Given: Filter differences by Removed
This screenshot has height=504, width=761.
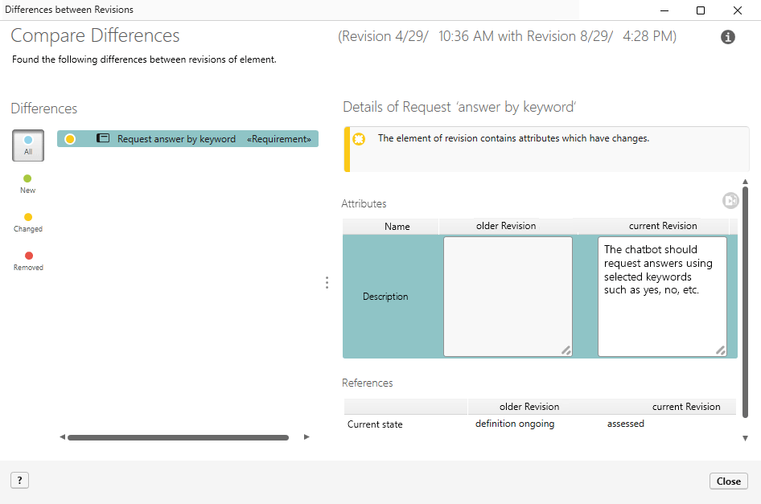Looking at the screenshot, I should (x=28, y=260).
